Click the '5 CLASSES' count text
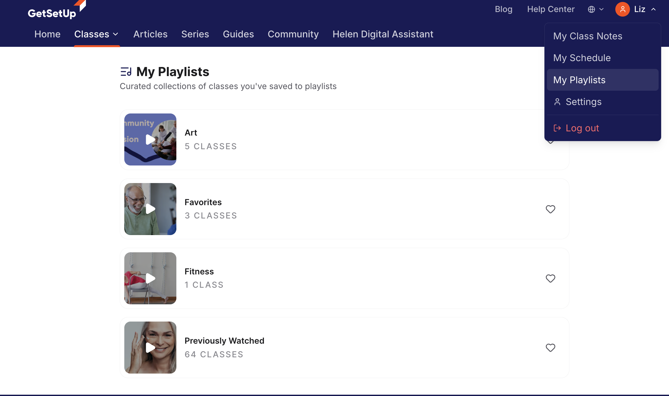The width and height of the screenshot is (669, 396). click(211, 146)
